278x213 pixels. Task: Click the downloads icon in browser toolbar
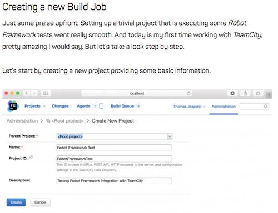point(232,93)
